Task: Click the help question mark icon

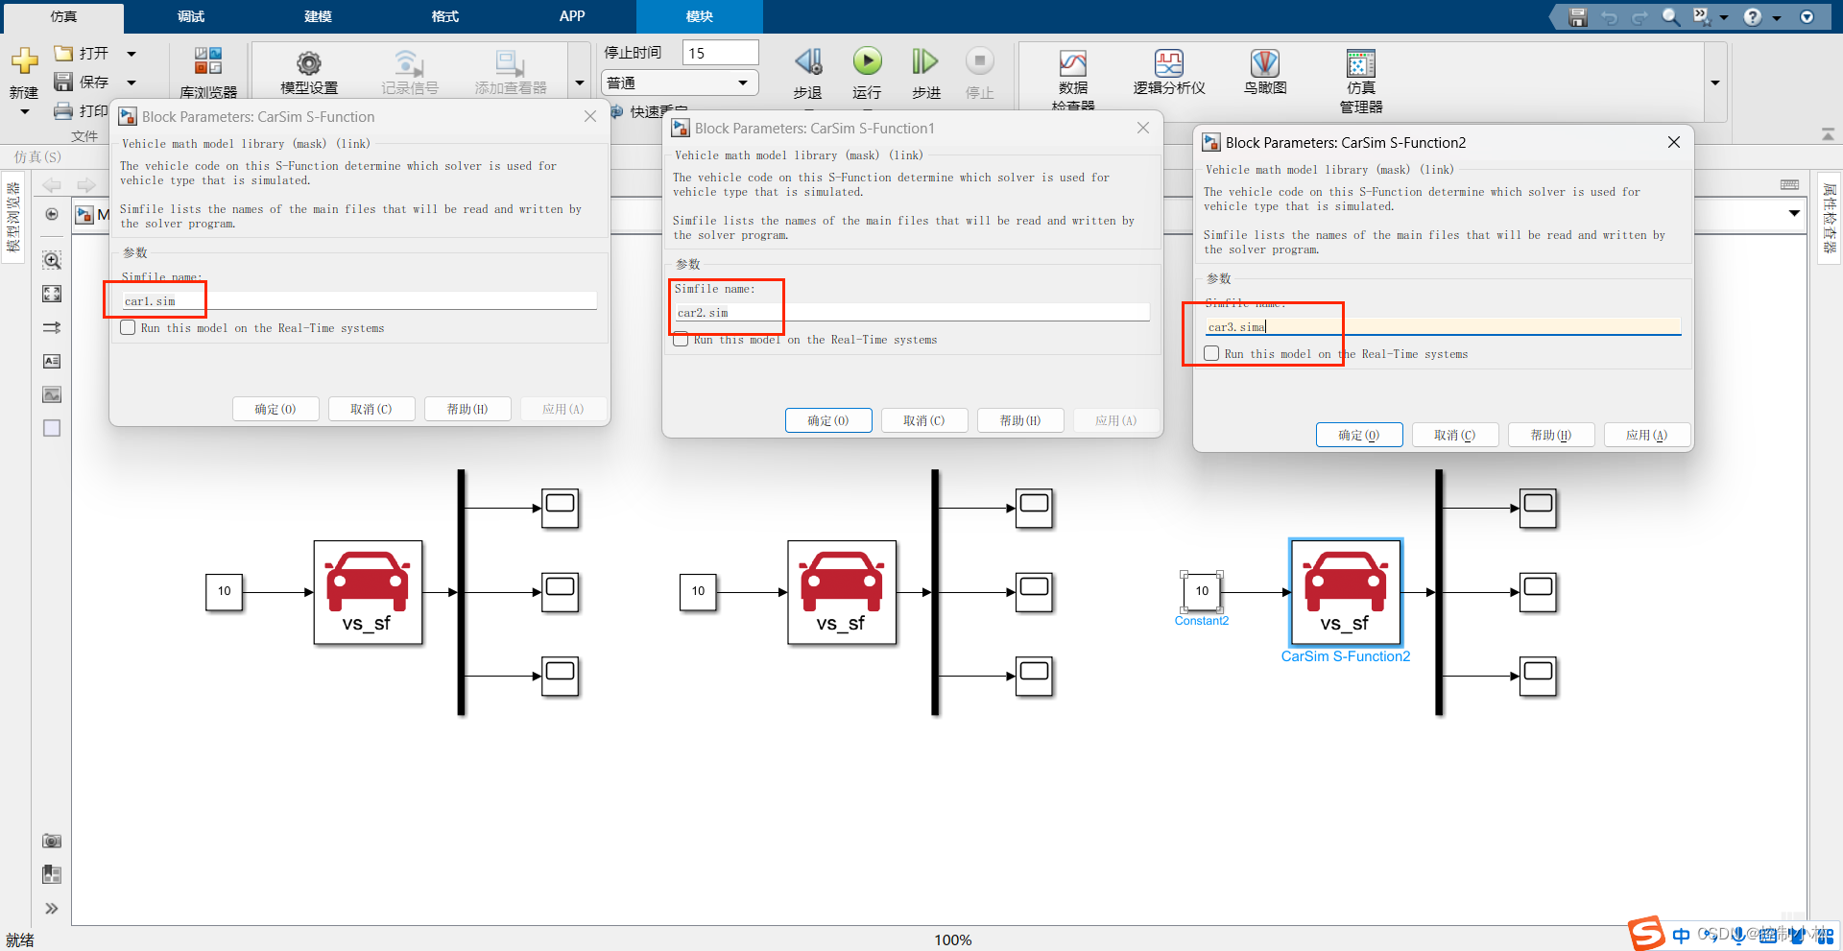Action: (x=1753, y=17)
